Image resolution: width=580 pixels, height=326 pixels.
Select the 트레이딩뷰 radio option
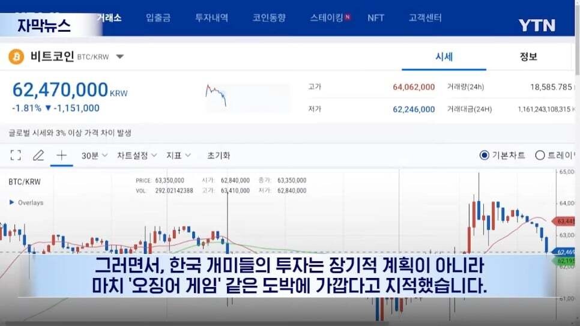[540, 155]
